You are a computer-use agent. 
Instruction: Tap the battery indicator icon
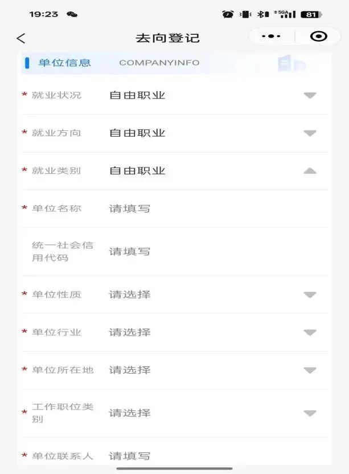click(311, 14)
